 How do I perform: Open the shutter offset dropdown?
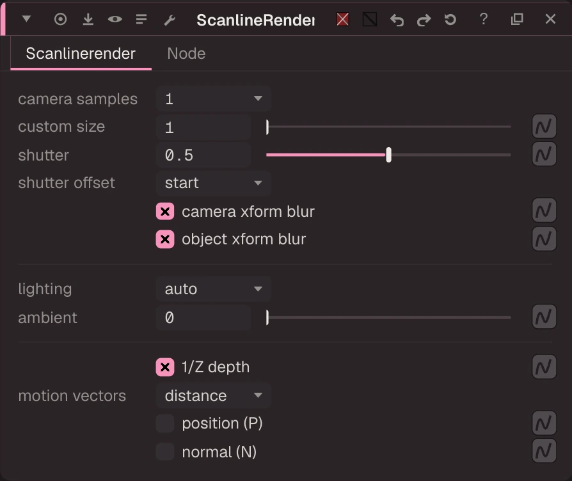(x=214, y=183)
